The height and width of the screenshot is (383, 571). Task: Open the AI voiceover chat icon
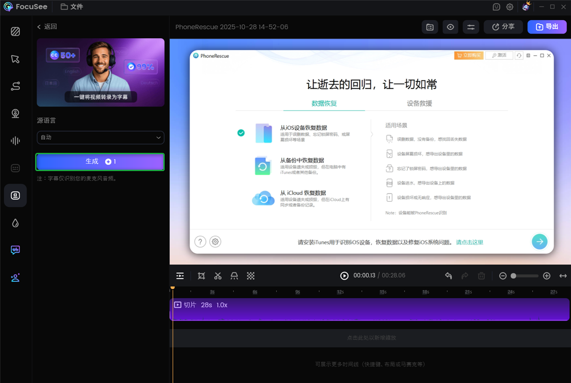point(16,250)
